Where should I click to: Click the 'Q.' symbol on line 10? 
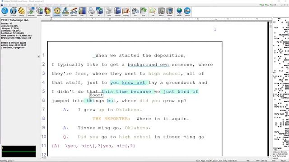tap(66, 137)
